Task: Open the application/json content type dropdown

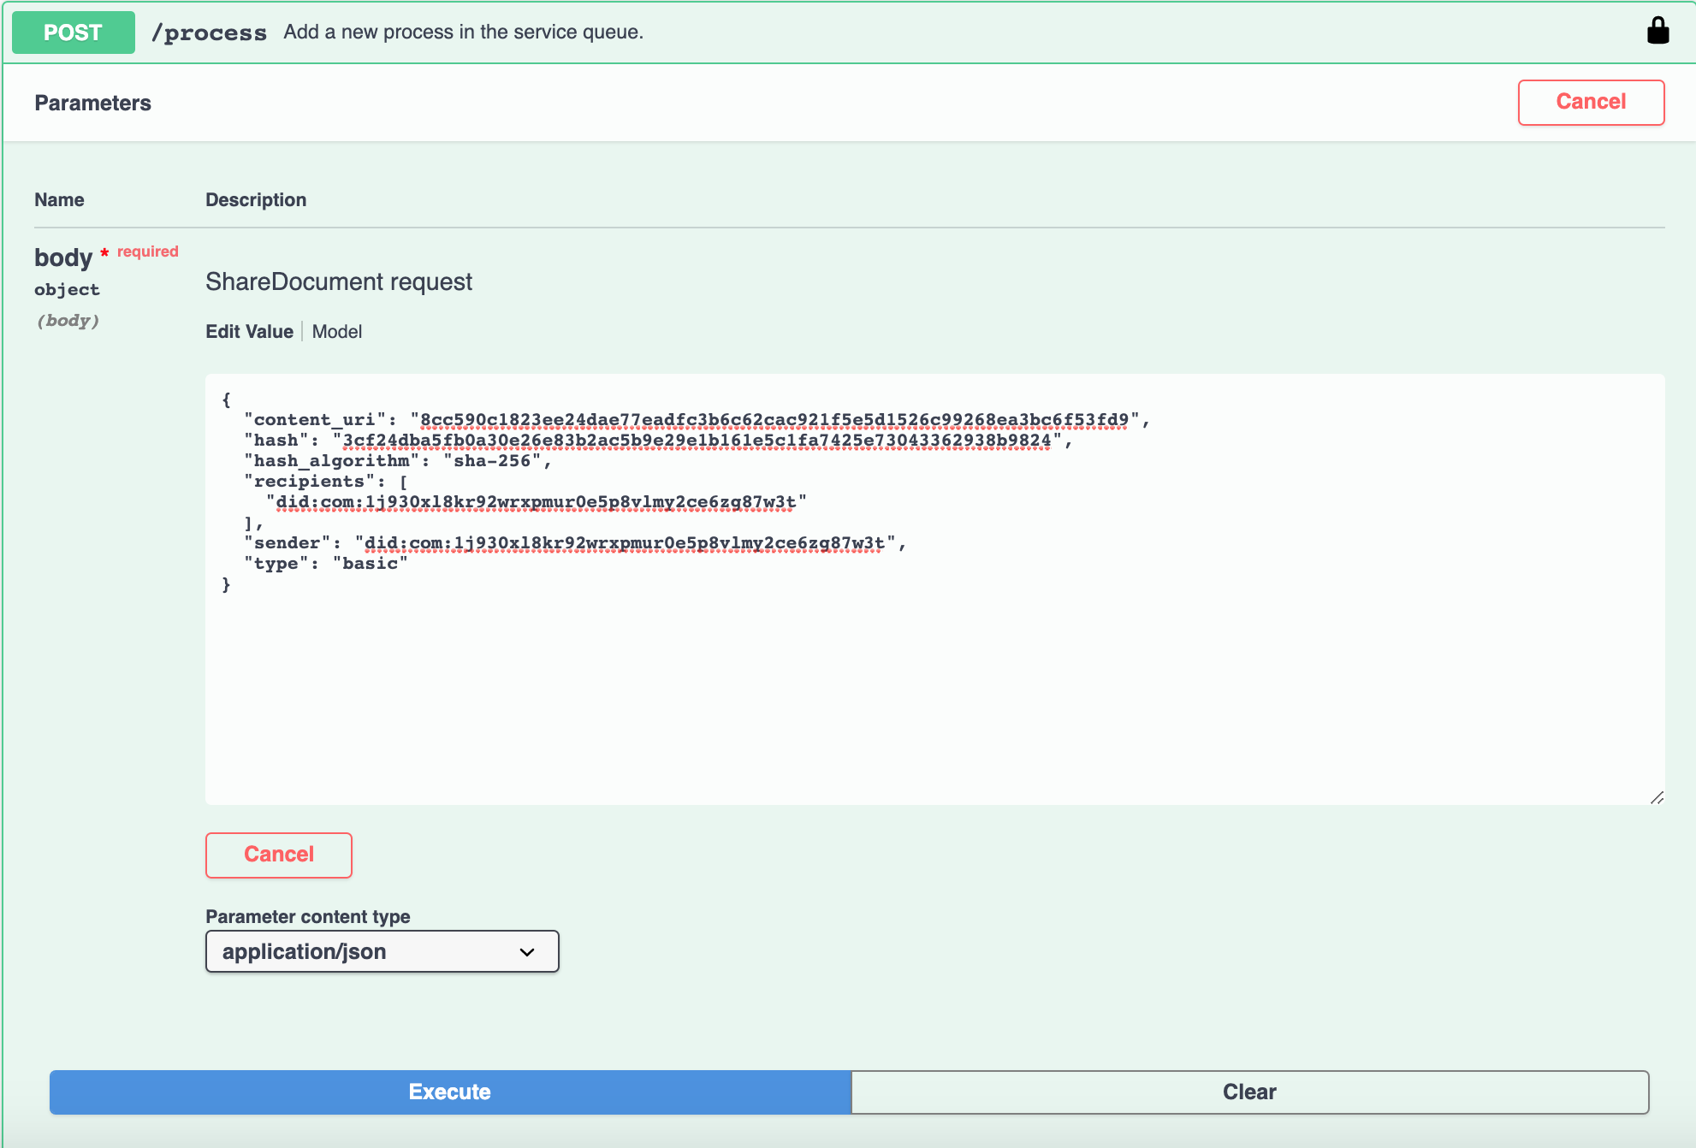Action: tap(382, 951)
